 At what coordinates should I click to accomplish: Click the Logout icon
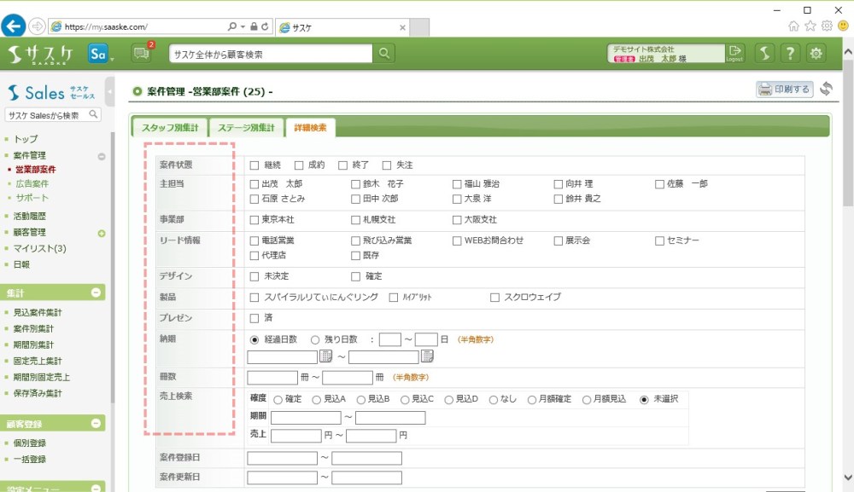[734, 53]
